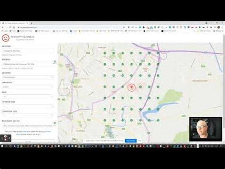
Task: Click the green icon beside the Address field
Action: pyautogui.click(x=55, y=62)
